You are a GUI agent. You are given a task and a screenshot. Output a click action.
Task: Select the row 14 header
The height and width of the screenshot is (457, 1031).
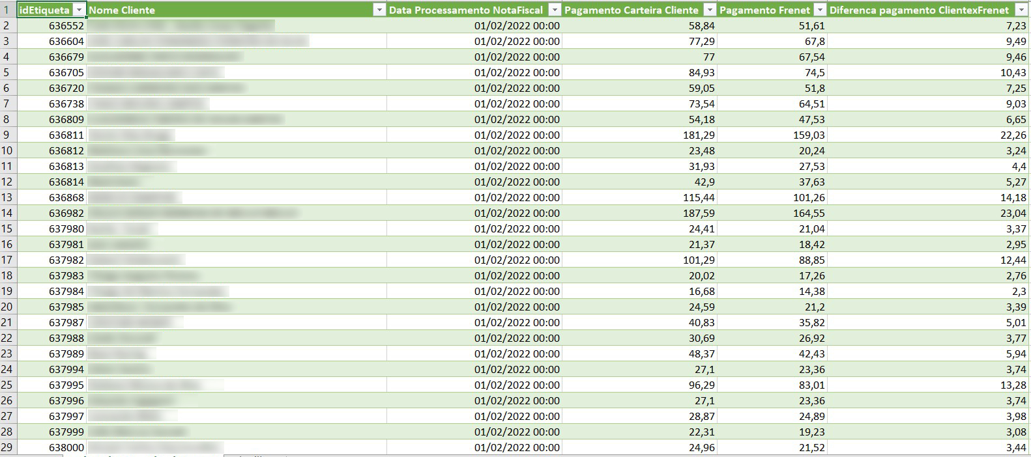click(7, 213)
